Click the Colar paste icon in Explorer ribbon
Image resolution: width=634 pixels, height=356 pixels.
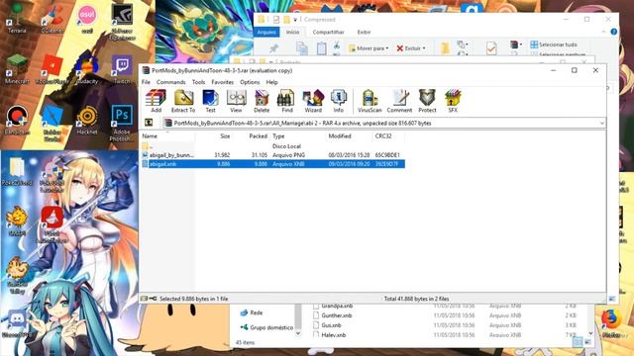coord(321,48)
